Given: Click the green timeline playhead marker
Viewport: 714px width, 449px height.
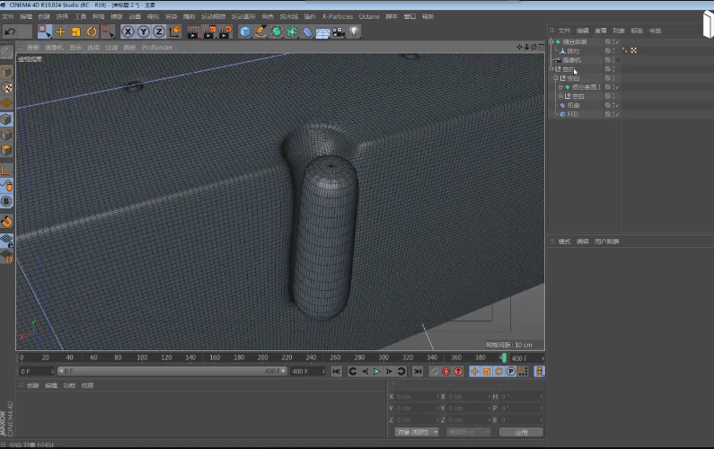Looking at the screenshot, I should point(503,357).
